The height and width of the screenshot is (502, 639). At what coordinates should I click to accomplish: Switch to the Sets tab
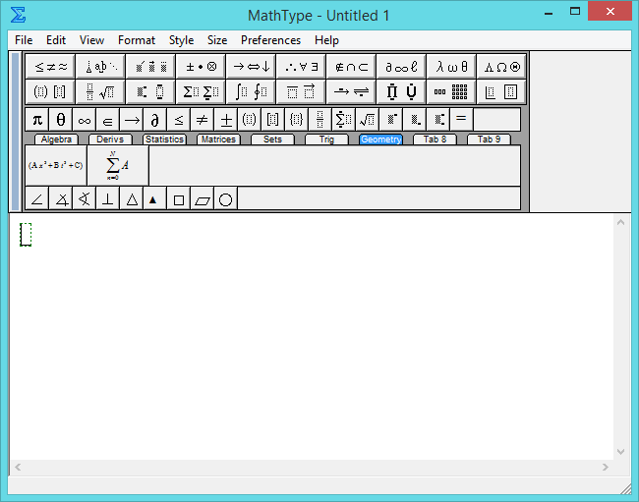point(272,139)
